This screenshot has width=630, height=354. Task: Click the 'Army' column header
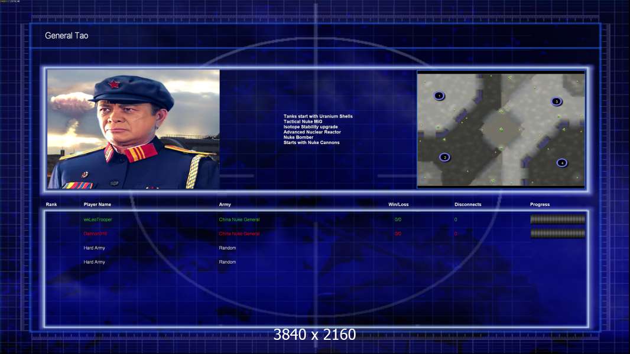coord(225,205)
